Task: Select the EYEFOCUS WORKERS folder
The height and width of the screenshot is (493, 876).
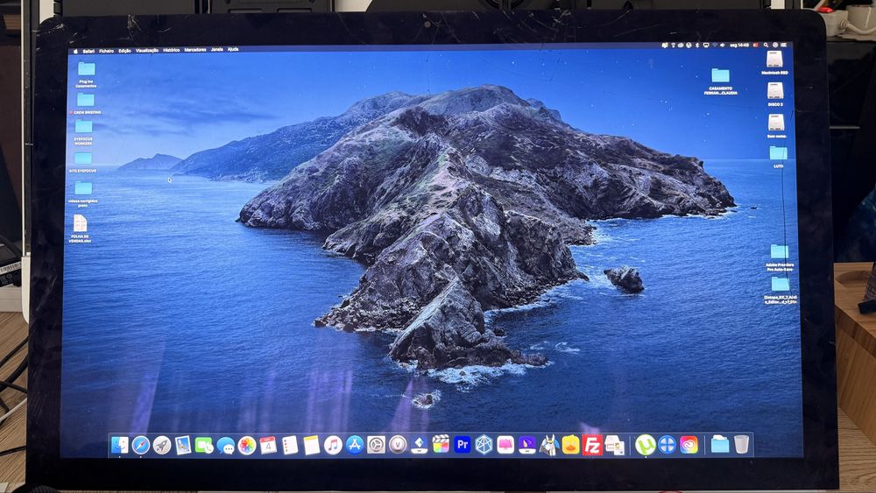Action: coord(84,127)
